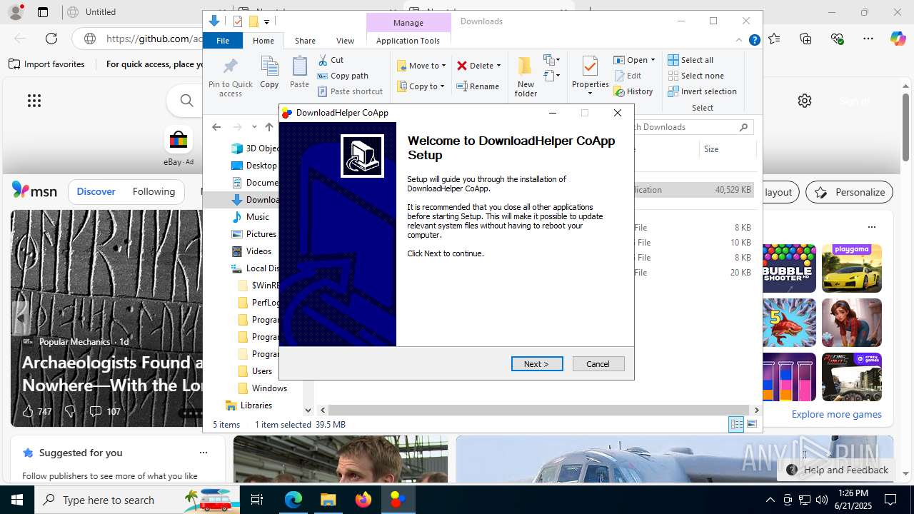Expand the Open dropdown in ribbon

point(634,60)
